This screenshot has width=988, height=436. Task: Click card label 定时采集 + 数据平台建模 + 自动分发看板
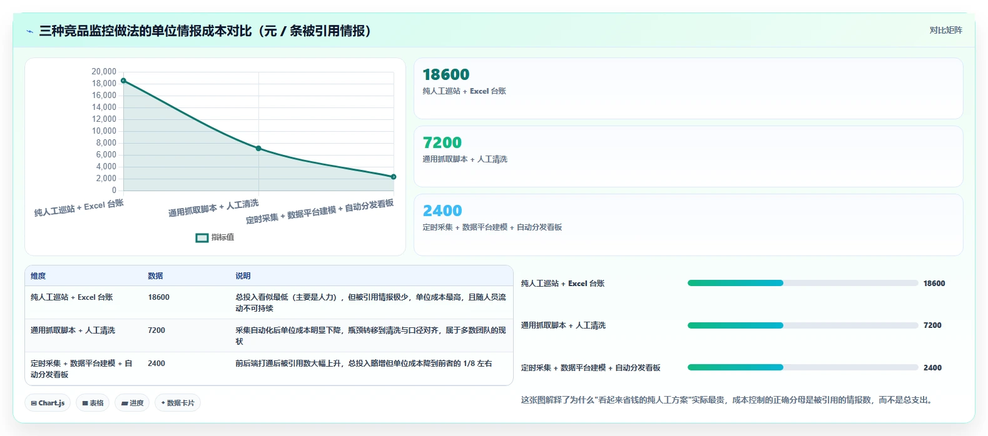[x=492, y=227]
